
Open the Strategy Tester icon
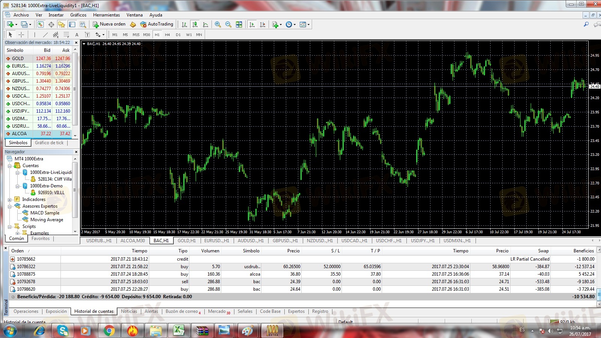[x=83, y=24]
